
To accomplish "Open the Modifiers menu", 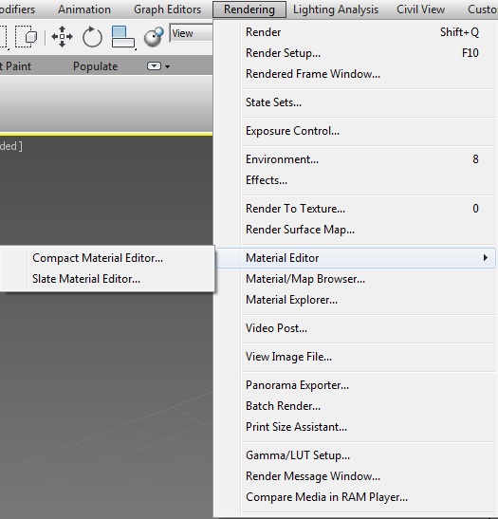I will [x=17, y=9].
